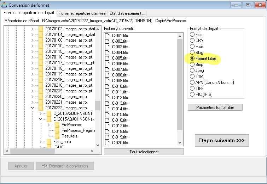This screenshot has width=267, height=184.
Task: Open the Etat d'avancement tab
Action: (x=127, y=13)
